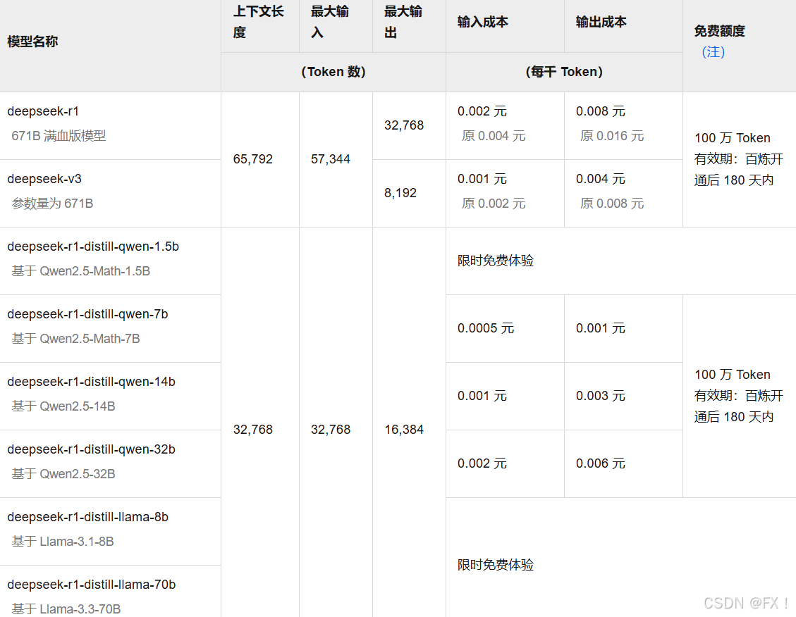Select deepseek-r1-distill-qwen-14b model name
Screen dimensions: 796x617
coord(91,382)
